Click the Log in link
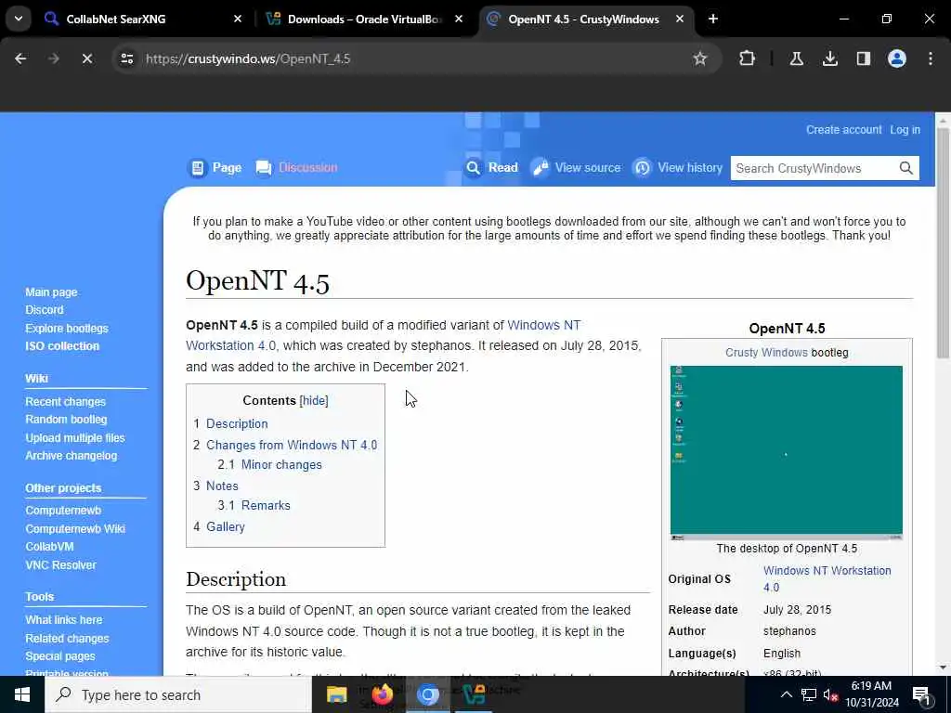The width and height of the screenshot is (951, 713). click(905, 130)
